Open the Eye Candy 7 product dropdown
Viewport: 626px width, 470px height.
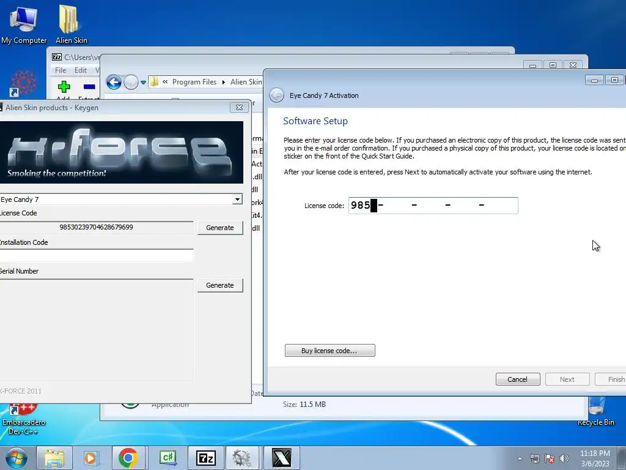click(x=238, y=199)
